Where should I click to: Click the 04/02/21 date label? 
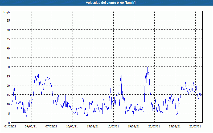tap(31, 127)
